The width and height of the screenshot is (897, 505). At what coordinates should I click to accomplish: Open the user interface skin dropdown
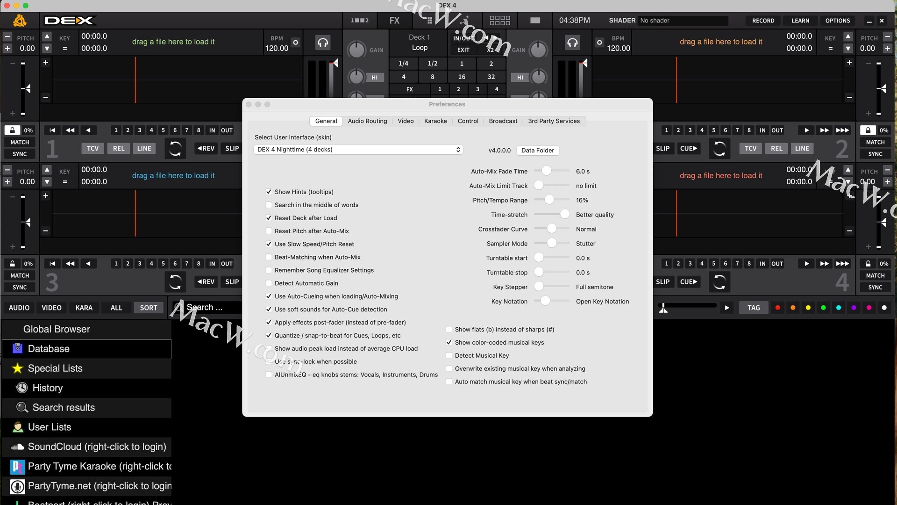(358, 150)
